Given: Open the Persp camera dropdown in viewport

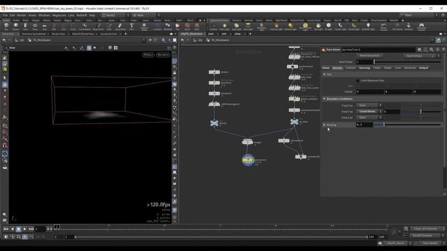Looking at the screenshot, I should 148,54.
